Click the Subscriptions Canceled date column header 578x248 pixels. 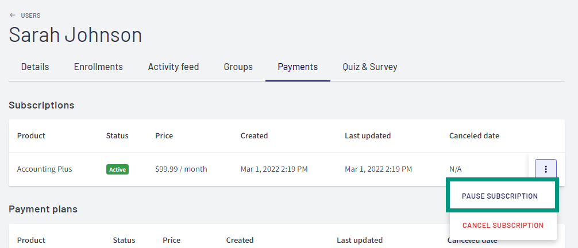pyautogui.click(x=474, y=135)
